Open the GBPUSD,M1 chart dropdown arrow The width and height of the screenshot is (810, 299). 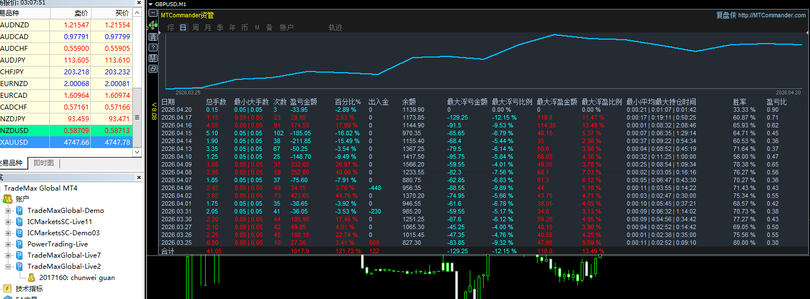[x=150, y=3]
